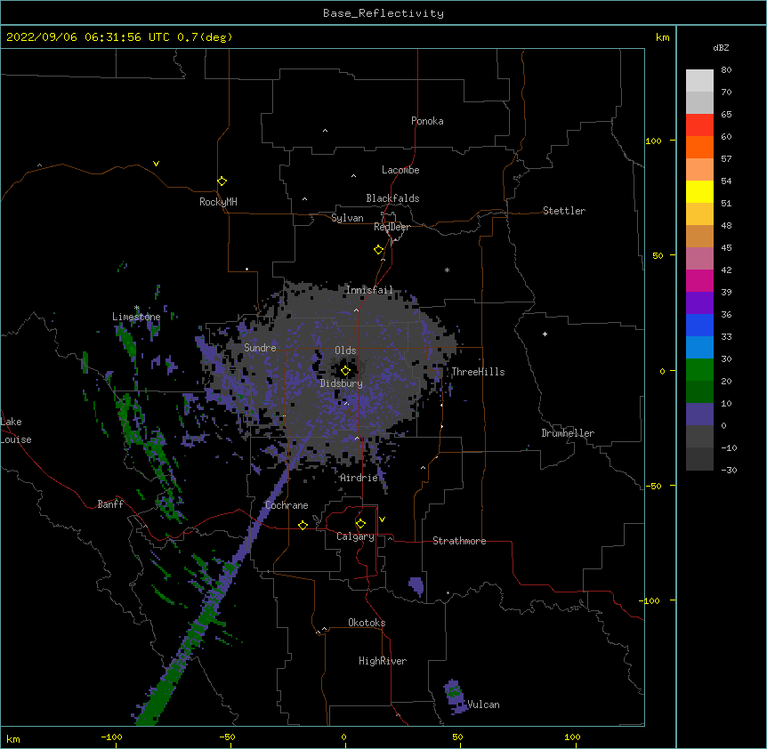Click the yellow station marker near RockyMH
Image resolution: width=767 pixels, height=749 pixels.
pos(222,181)
